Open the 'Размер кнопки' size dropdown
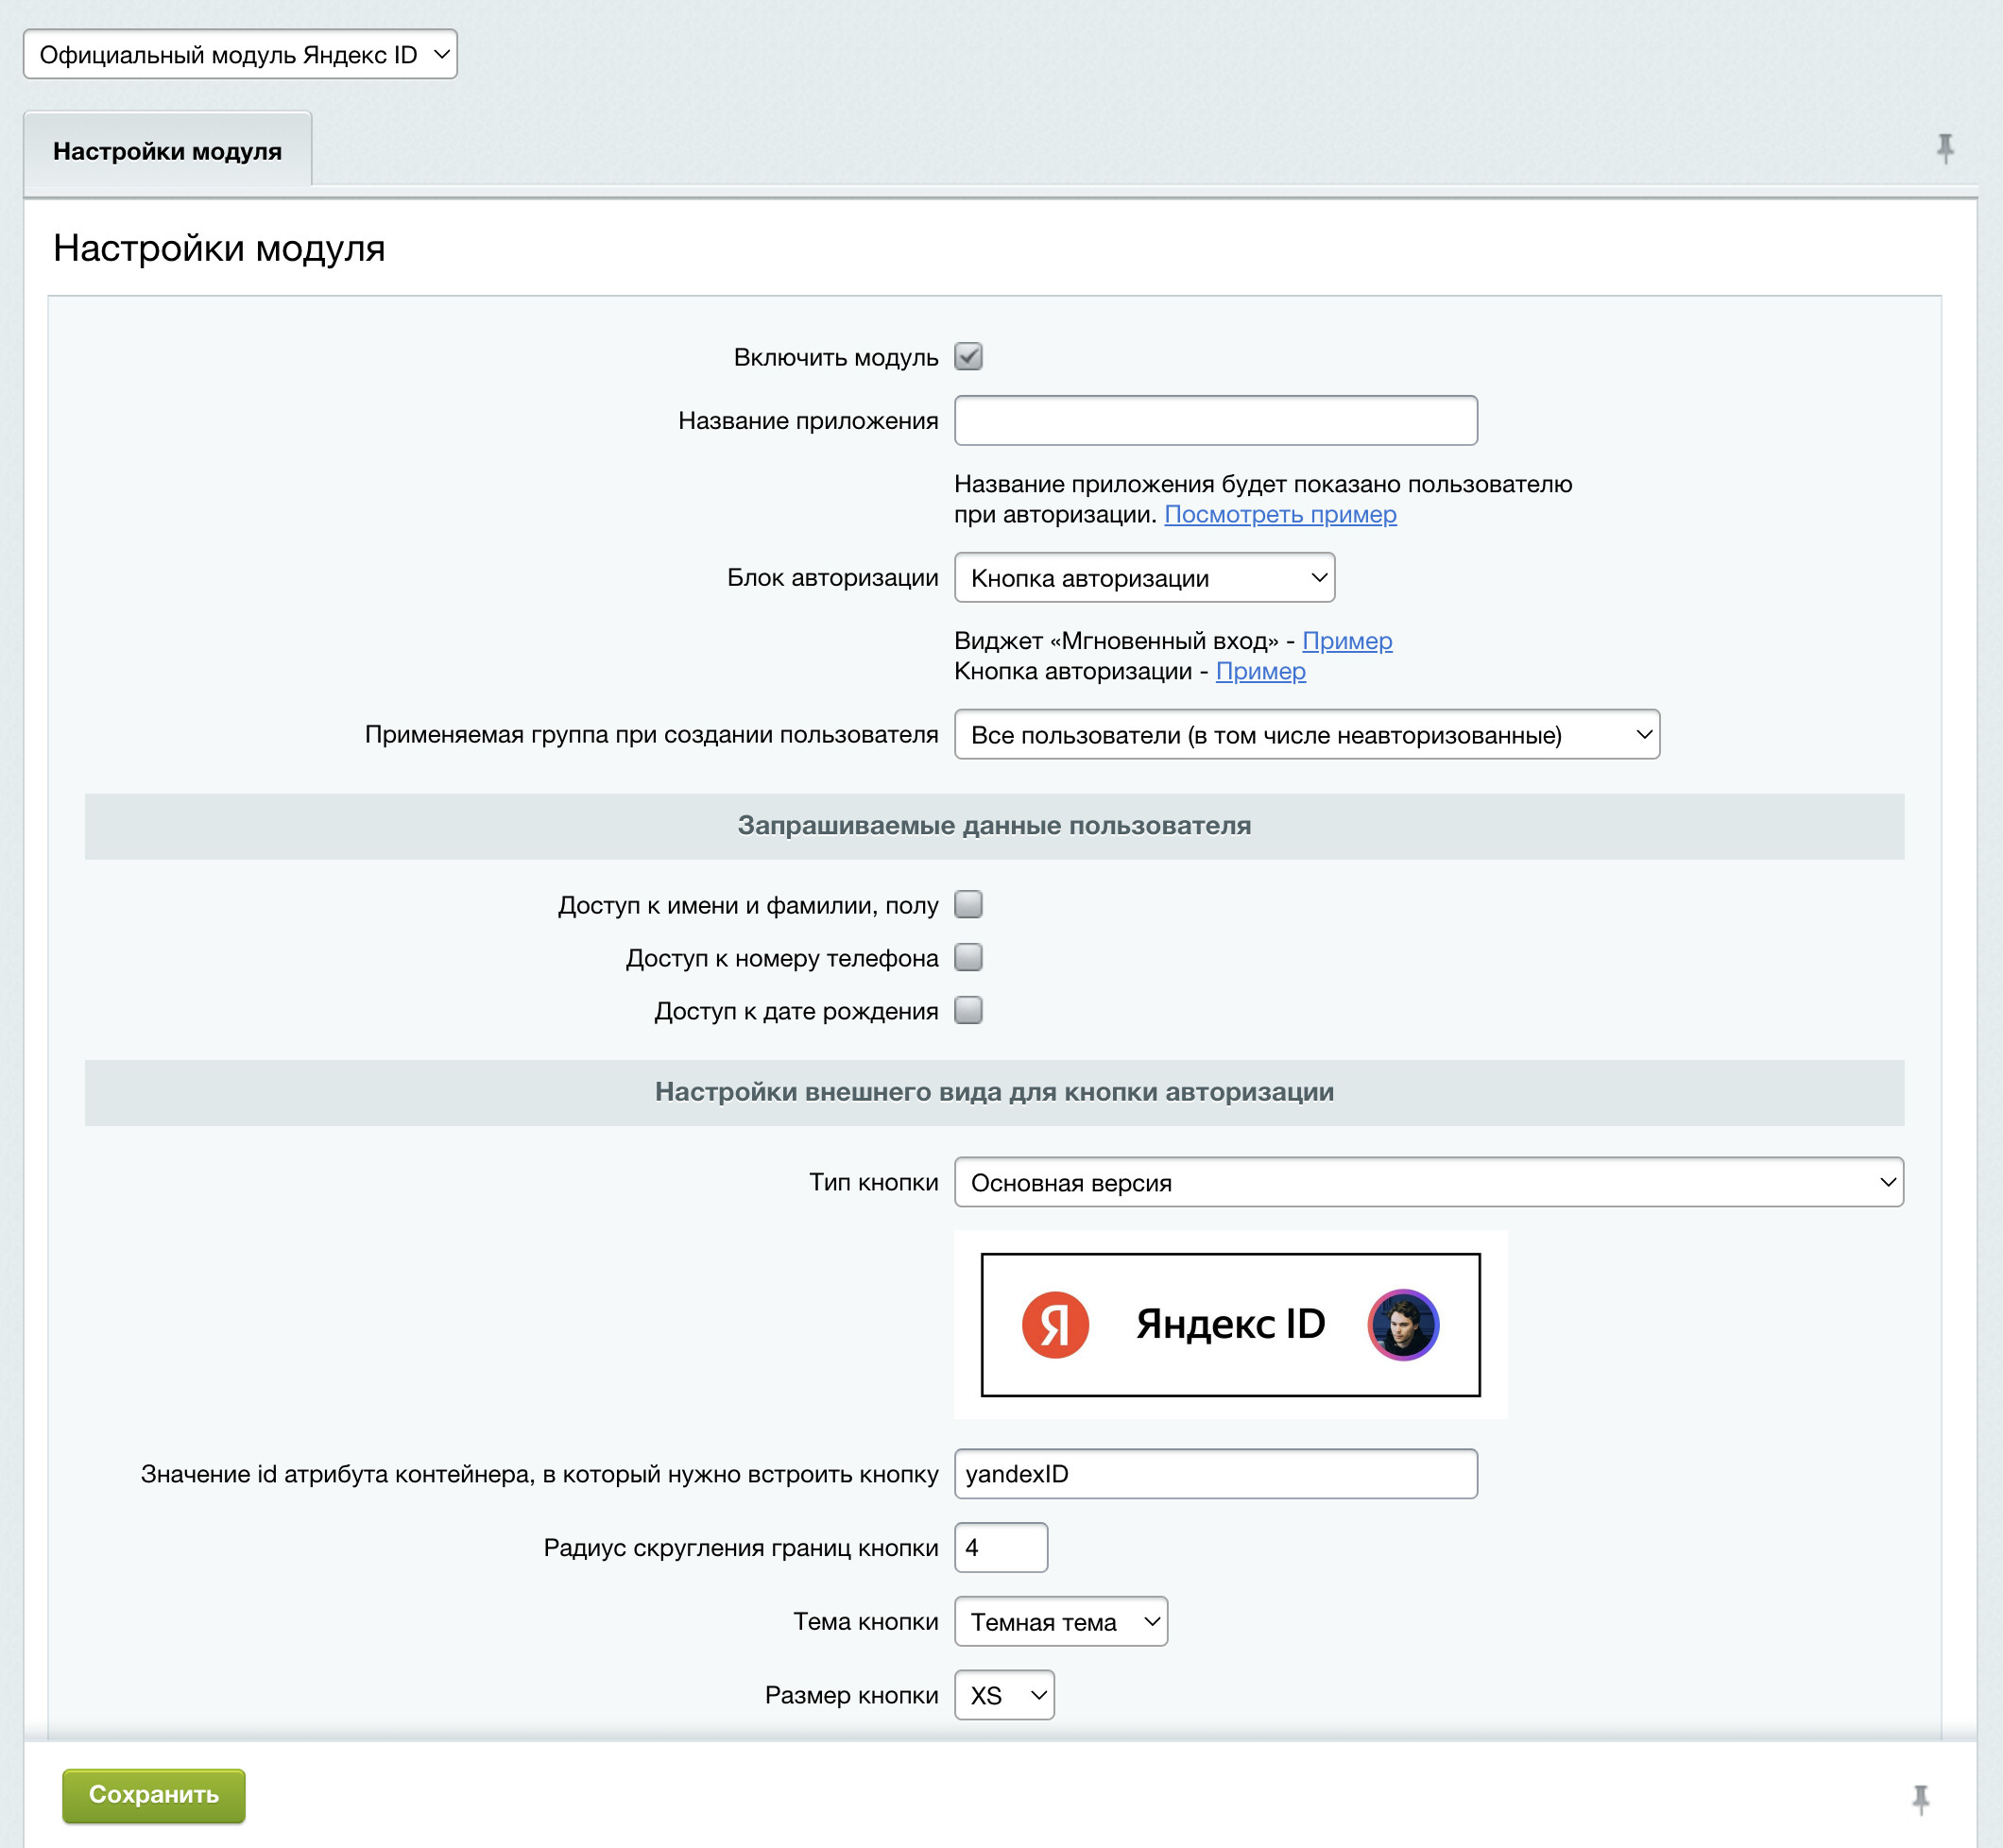This screenshot has width=2003, height=1848. tap(1004, 1696)
